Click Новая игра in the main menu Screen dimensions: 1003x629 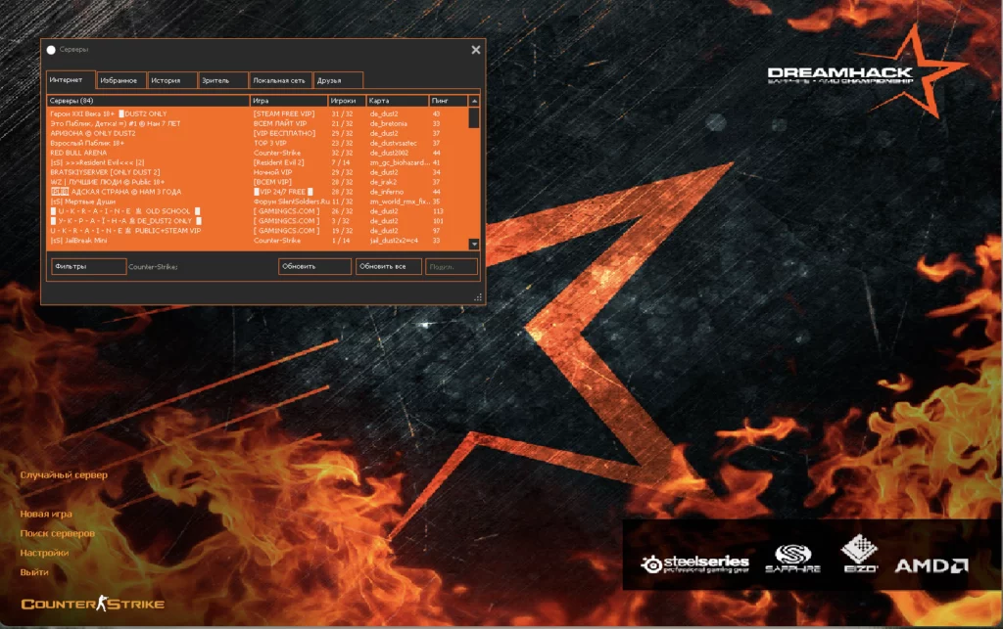pyautogui.click(x=46, y=514)
